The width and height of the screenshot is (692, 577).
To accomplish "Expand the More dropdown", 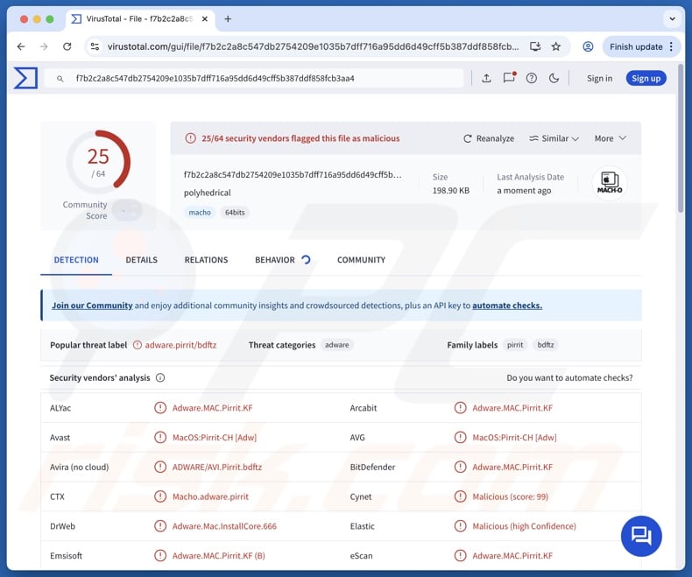I will point(611,138).
